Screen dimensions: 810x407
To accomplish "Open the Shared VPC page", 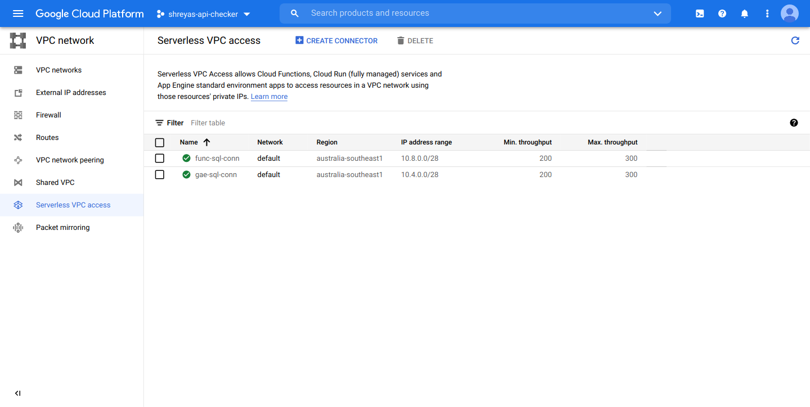I will (x=55, y=182).
